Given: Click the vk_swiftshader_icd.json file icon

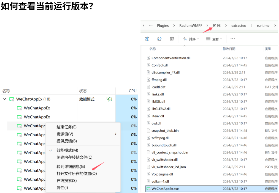Looking at the screenshot, I should [x=148, y=167].
